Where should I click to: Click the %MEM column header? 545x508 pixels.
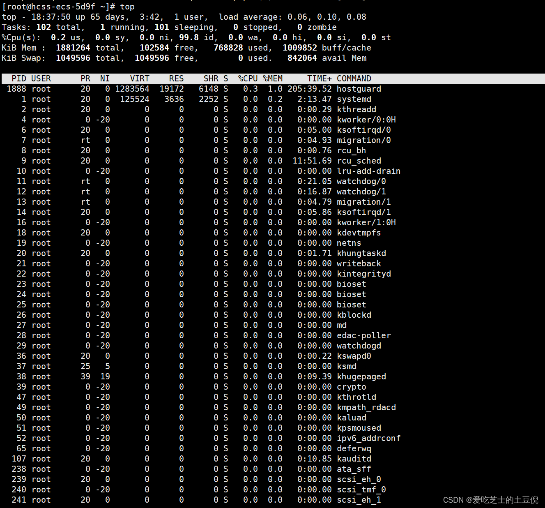pyautogui.click(x=273, y=79)
